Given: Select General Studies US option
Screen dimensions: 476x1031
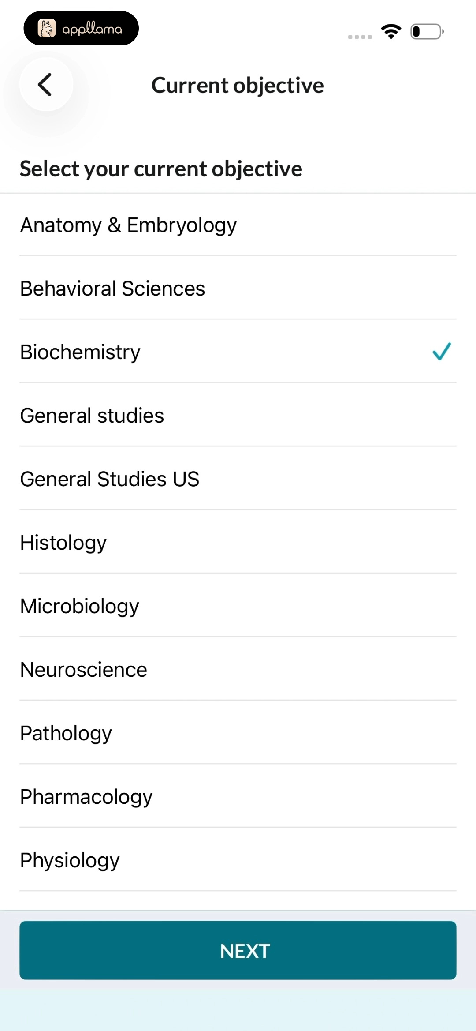Looking at the screenshot, I should (x=238, y=479).
